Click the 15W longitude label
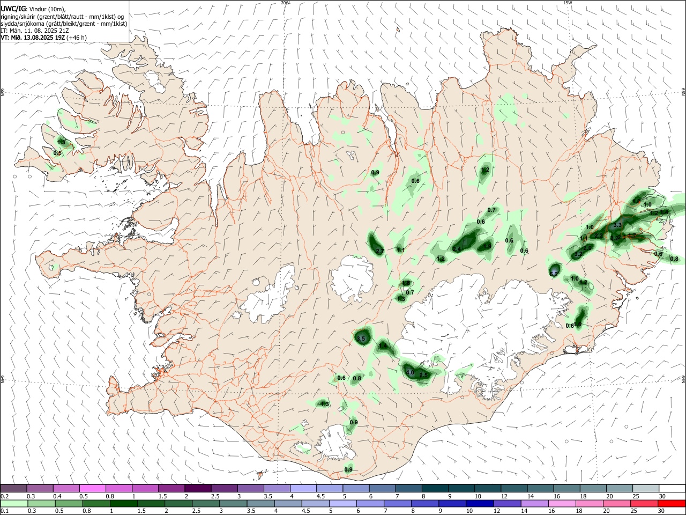Screen dimensions: 686x515 point(568,3)
